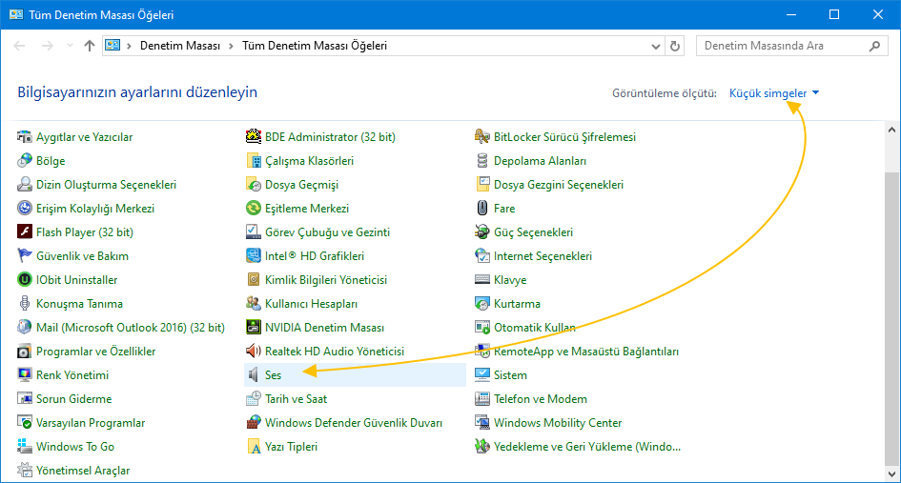901x483 pixels.
Task: Click the Ses speaker icon
Action: [254, 375]
